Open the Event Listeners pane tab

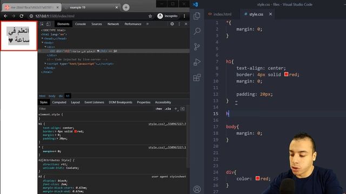coord(94,102)
